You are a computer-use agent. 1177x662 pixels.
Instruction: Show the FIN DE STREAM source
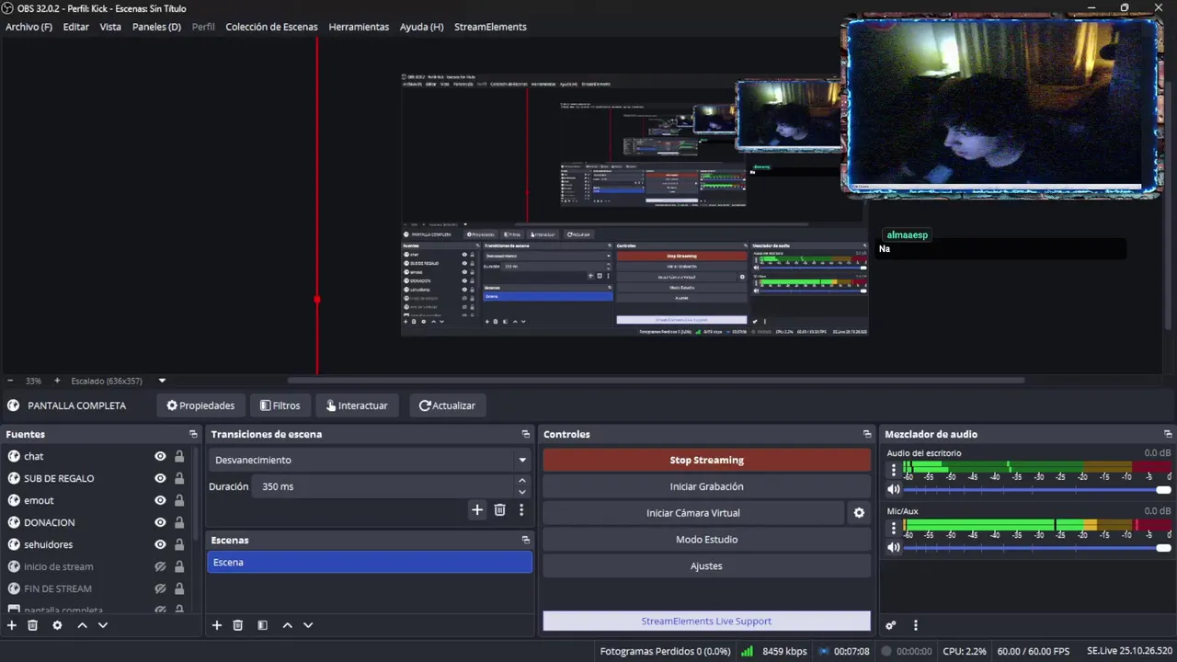[160, 588]
